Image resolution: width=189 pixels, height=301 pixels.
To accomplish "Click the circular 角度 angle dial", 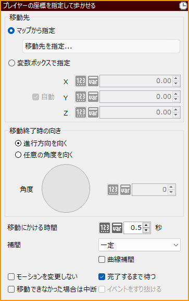I will 66,188.
